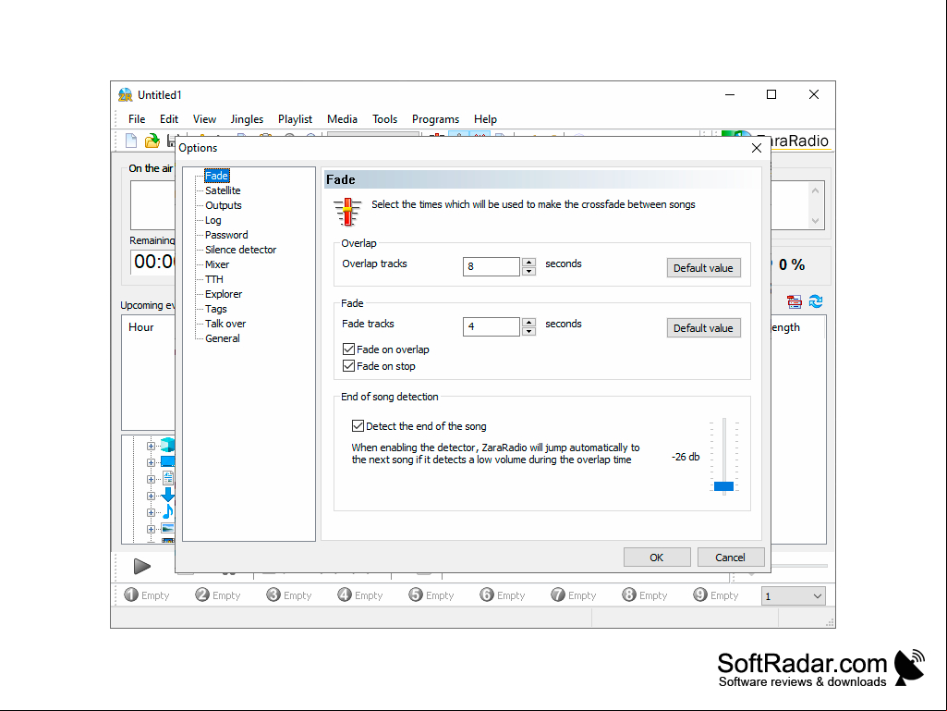Trigger jingle slot 5 Empty

point(431,595)
